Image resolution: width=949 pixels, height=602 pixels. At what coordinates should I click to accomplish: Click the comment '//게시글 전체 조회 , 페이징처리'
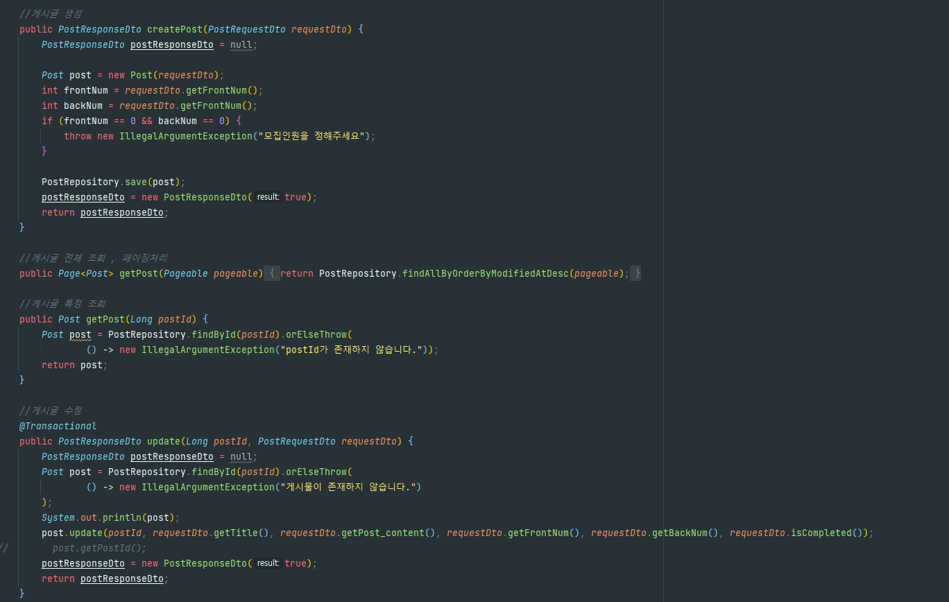pos(93,258)
